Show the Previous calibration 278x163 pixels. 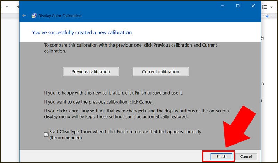91,72
